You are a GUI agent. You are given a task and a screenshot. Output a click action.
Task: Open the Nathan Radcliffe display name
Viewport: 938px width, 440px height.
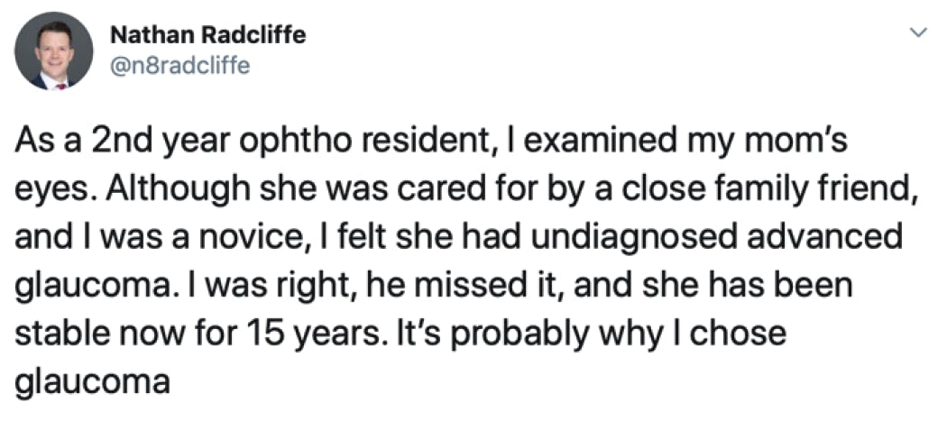(x=207, y=35)
